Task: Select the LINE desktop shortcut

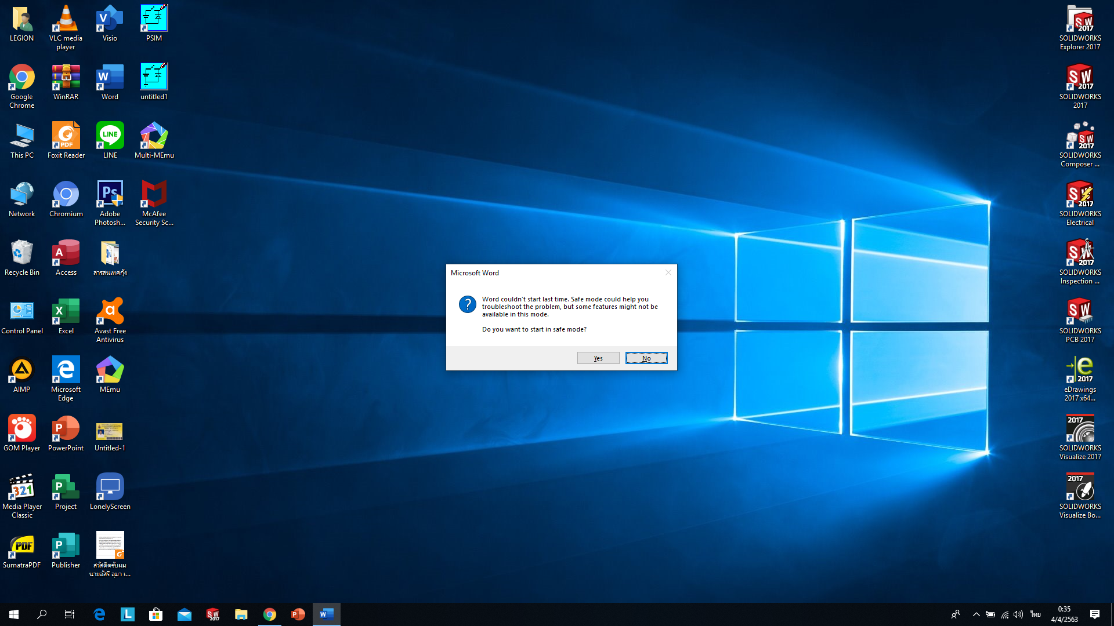Action: coord(110,141)
